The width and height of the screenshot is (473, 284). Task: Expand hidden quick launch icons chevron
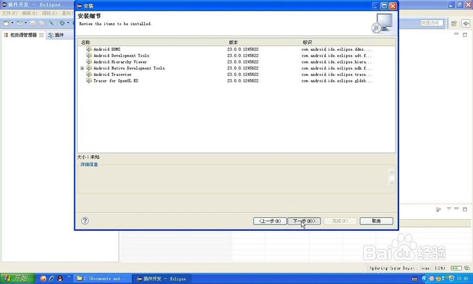click(x=69, y=277)
